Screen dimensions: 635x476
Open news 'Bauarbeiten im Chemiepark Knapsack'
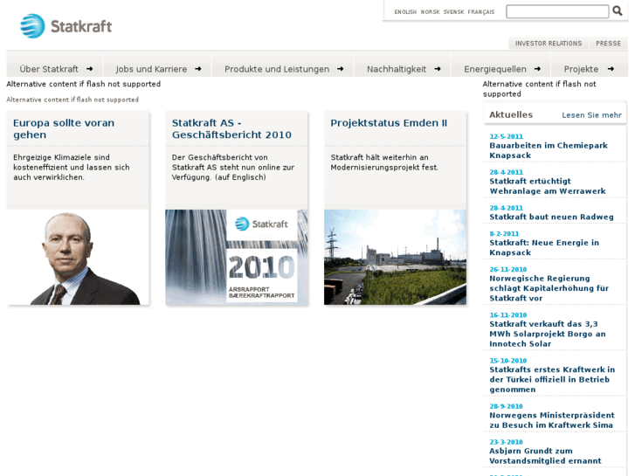point(549,150)
